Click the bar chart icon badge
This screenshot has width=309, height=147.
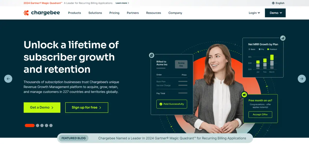283,38
